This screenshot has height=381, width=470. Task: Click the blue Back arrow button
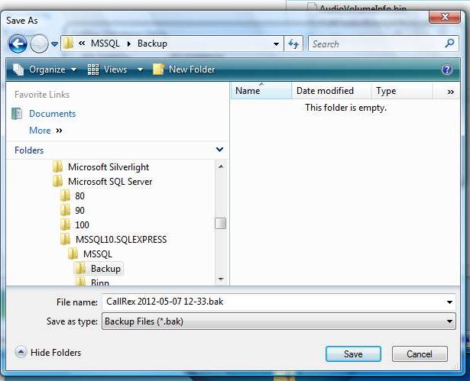point(18,44)
